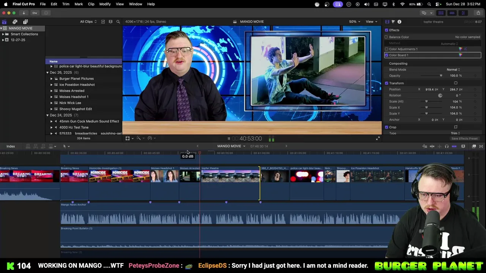Enable the Balance Color checkbox
Screen dimensions: 486x273
[387, 37]
